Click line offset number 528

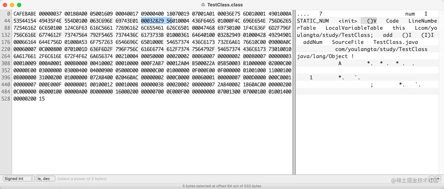(x=6, y=99)
